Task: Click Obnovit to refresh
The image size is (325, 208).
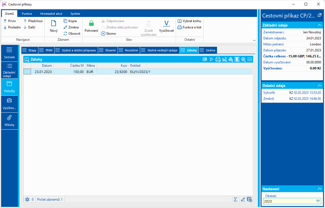Action: (72, 34)
